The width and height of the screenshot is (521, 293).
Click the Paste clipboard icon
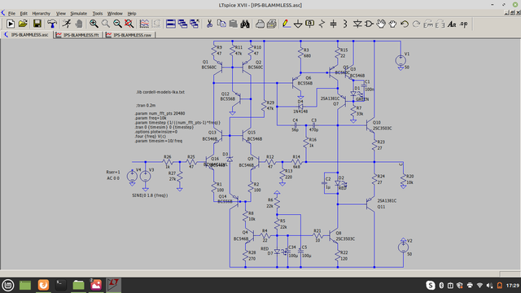tap(234, 24)
